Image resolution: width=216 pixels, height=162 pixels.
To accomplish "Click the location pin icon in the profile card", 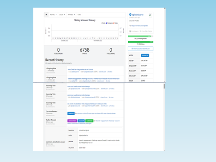I will 140,31.
